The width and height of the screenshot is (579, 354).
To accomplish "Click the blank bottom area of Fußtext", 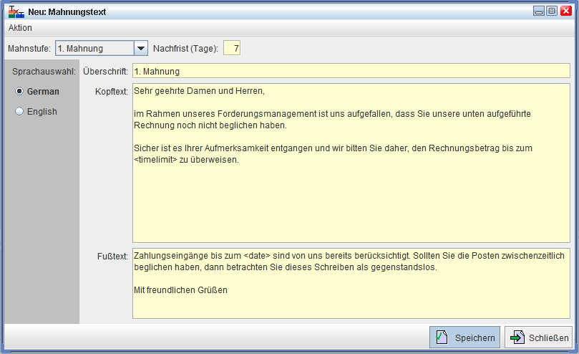I will (x=351, y=307).
